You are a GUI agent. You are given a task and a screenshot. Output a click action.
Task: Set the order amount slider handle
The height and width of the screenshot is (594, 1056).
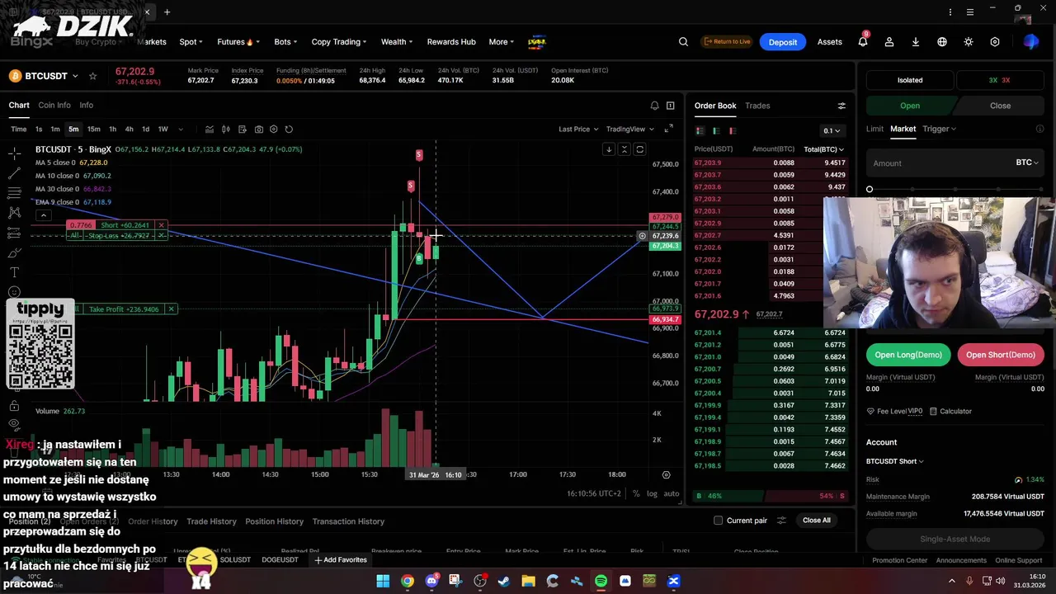click(870, 190)
